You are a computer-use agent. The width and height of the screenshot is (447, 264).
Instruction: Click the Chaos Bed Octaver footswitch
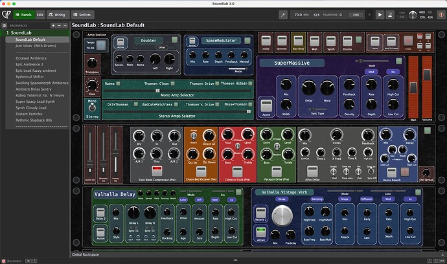[x=201, y=171]
